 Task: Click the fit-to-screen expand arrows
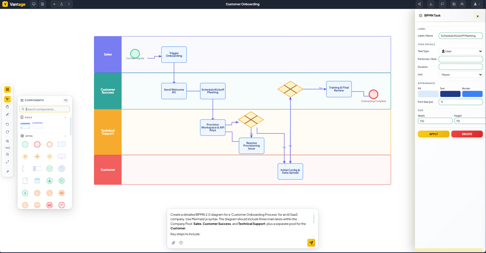[7, 162]
